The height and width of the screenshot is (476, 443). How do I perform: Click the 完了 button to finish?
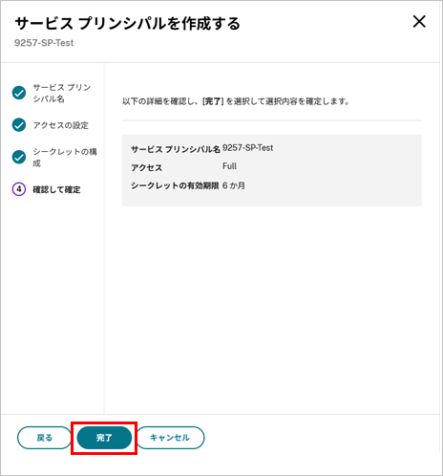click(104, 438)
